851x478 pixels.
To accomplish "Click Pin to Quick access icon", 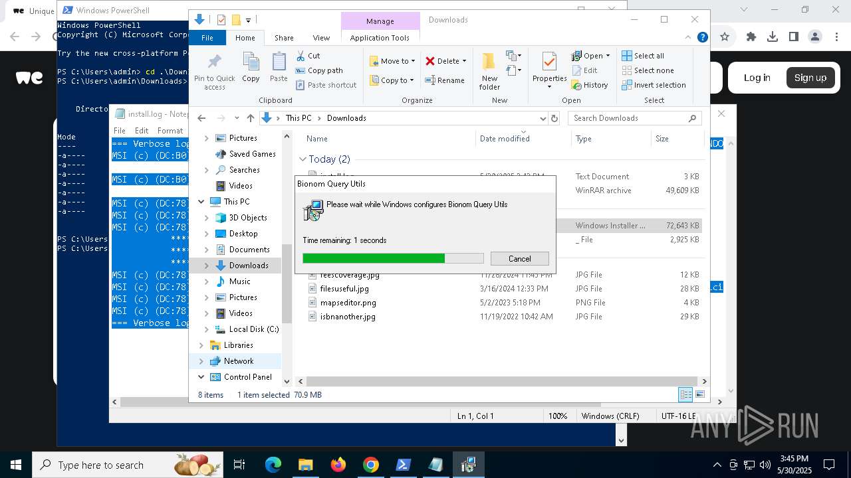I will [x=214, y=72].
